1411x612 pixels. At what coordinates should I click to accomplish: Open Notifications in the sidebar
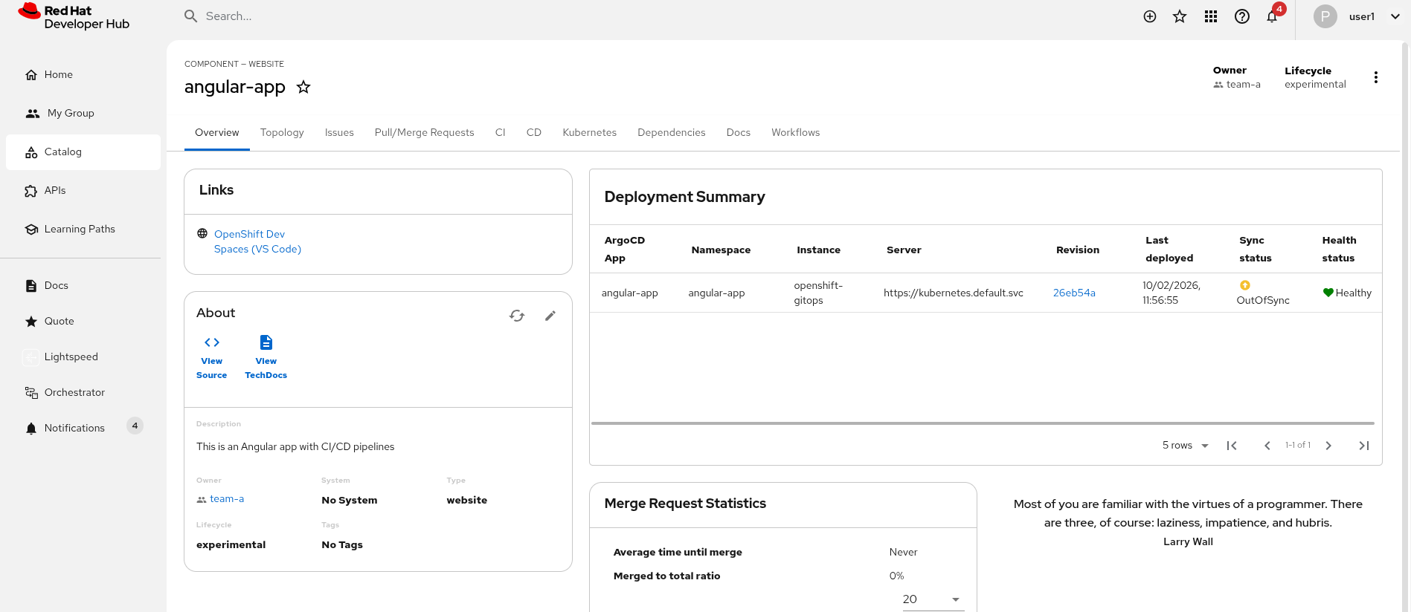point(83,428)
